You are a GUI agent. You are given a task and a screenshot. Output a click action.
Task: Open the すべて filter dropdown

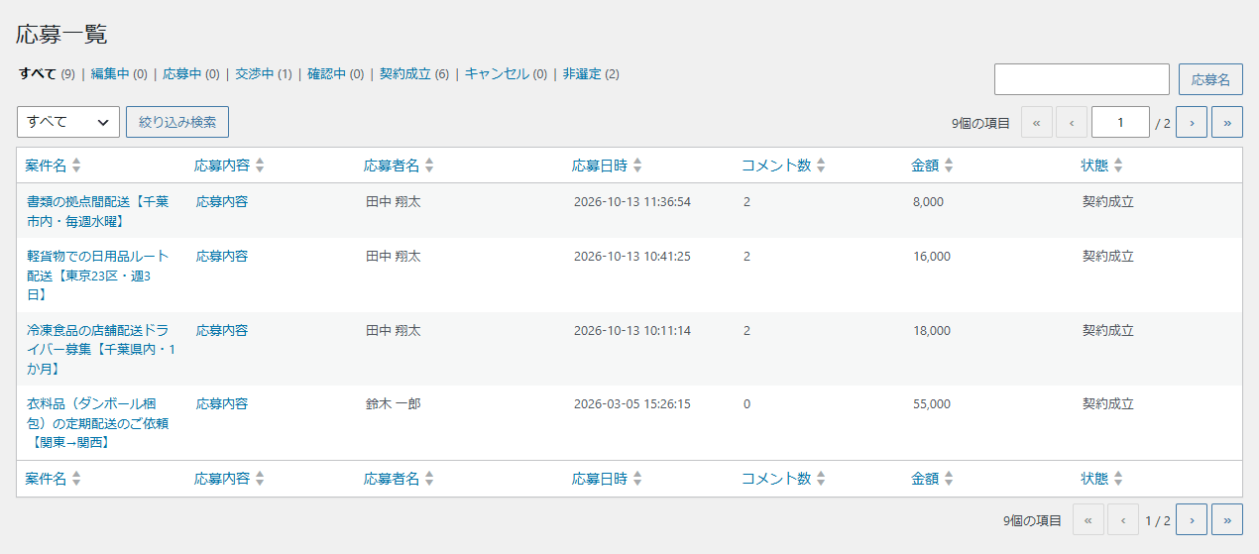point(68,122)
